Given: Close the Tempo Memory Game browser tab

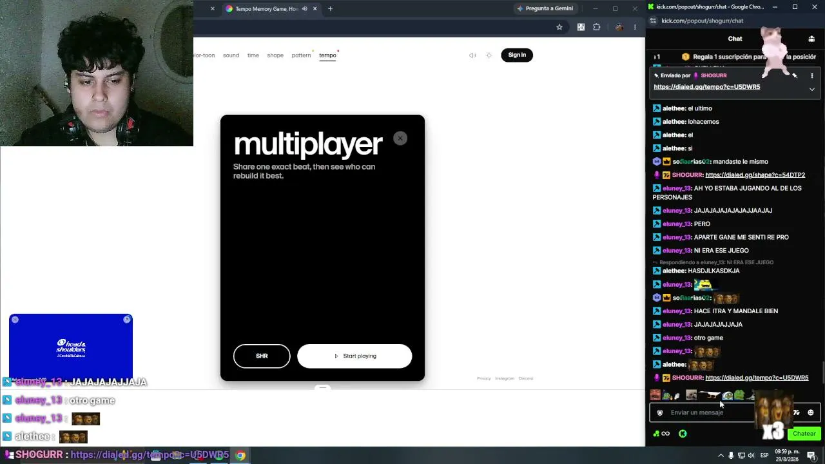Looking at the screenshot, I should click(x=315, y=9).
